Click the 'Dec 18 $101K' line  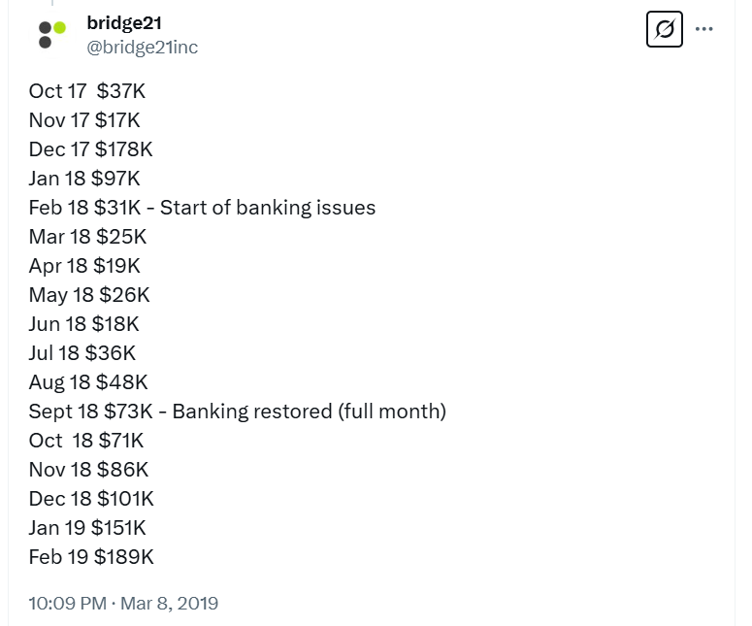tap(91, 499)
